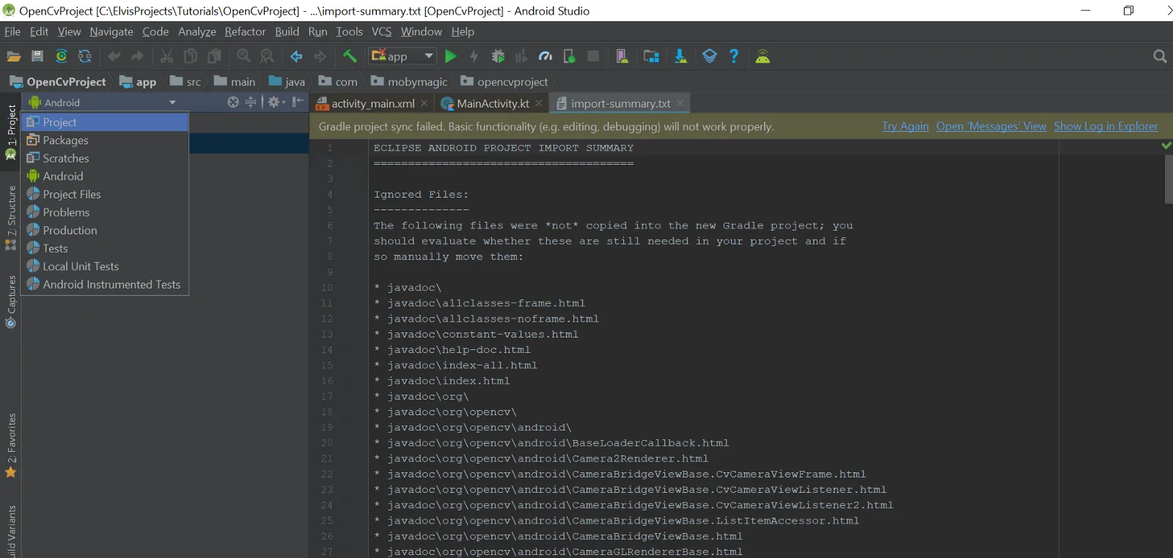This screenshot has height=558, width=1173.
Task: Click the Cut scissors icon
Action: coord(167,56)
